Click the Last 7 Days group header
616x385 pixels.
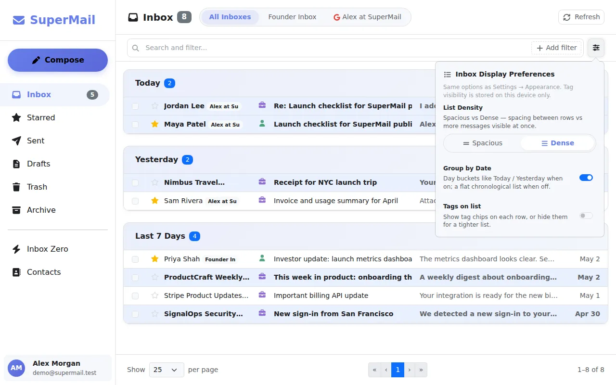366,236
